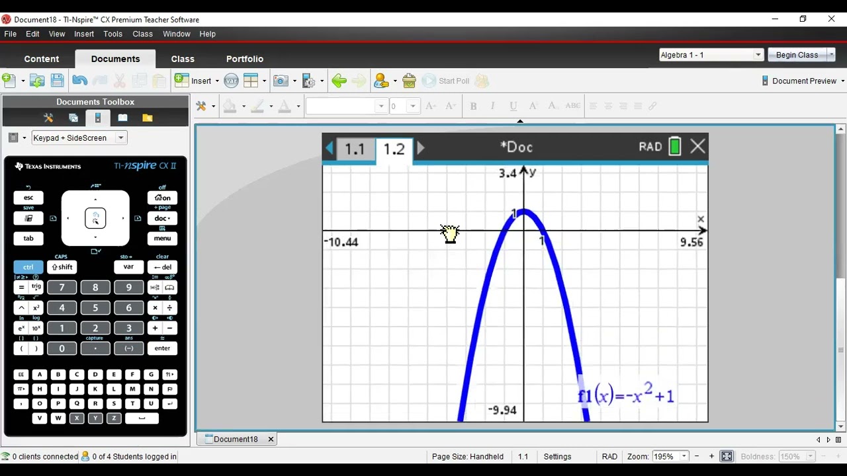
Task: Open the File menu
Action: tap(11, 34)
